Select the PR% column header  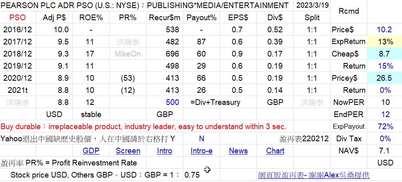coord(128,17)
